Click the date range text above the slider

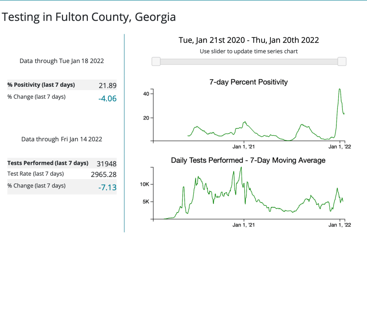(249, 40)
